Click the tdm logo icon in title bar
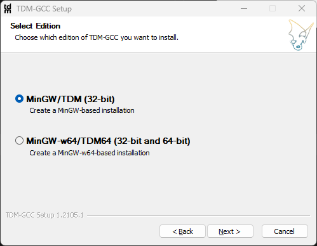The width and height of the screenshot is (317, 246). [8, 9]
